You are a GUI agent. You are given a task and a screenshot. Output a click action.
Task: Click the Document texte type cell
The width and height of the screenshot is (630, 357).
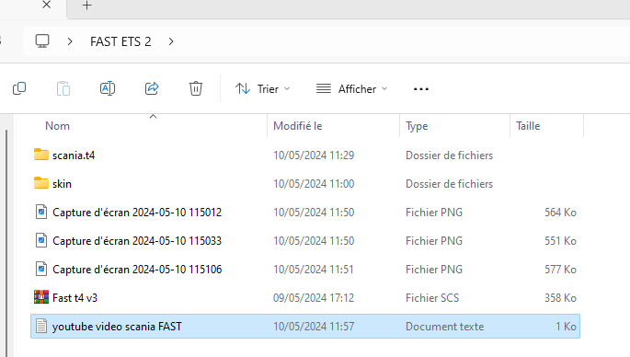pos(445,327)
